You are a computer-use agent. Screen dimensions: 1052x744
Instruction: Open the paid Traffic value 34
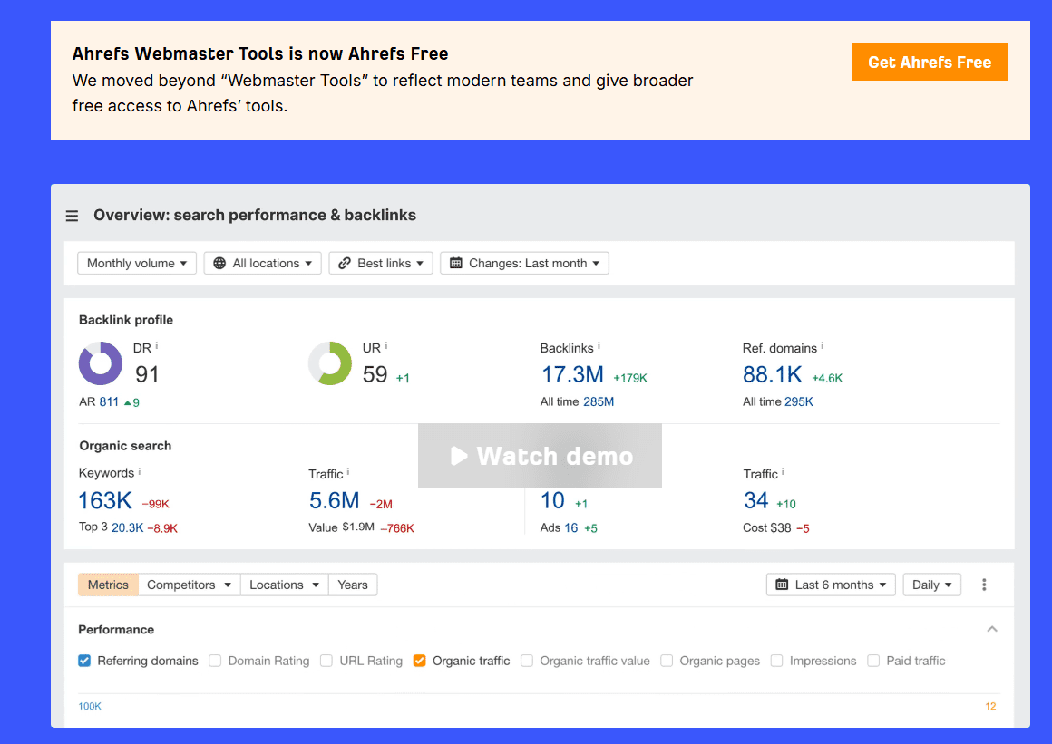(x=756, y=501)
